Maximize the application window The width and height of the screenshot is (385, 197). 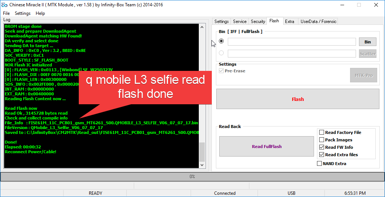coord(359,5)
